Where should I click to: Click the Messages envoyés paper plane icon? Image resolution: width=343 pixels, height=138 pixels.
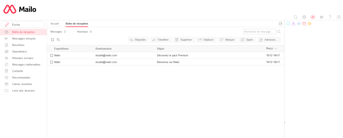(x=7, y=38)
